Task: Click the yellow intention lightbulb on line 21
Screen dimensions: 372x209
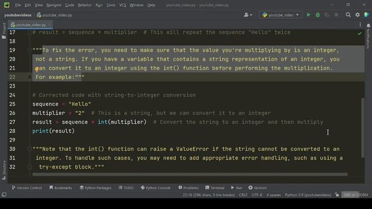Action: 37,69
